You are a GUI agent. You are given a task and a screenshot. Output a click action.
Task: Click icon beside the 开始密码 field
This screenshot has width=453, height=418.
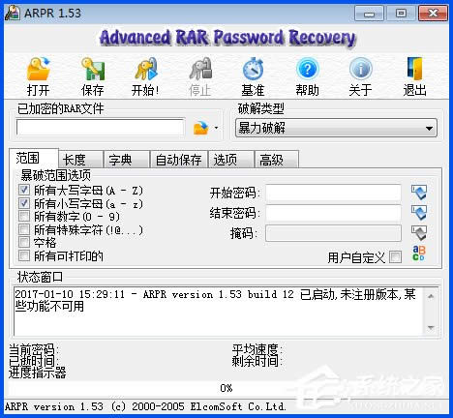[419, 193]
